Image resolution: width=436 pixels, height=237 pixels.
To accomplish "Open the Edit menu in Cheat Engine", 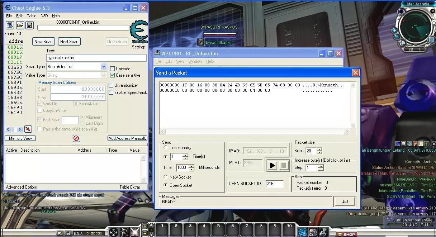I will [x=19, y=16].
